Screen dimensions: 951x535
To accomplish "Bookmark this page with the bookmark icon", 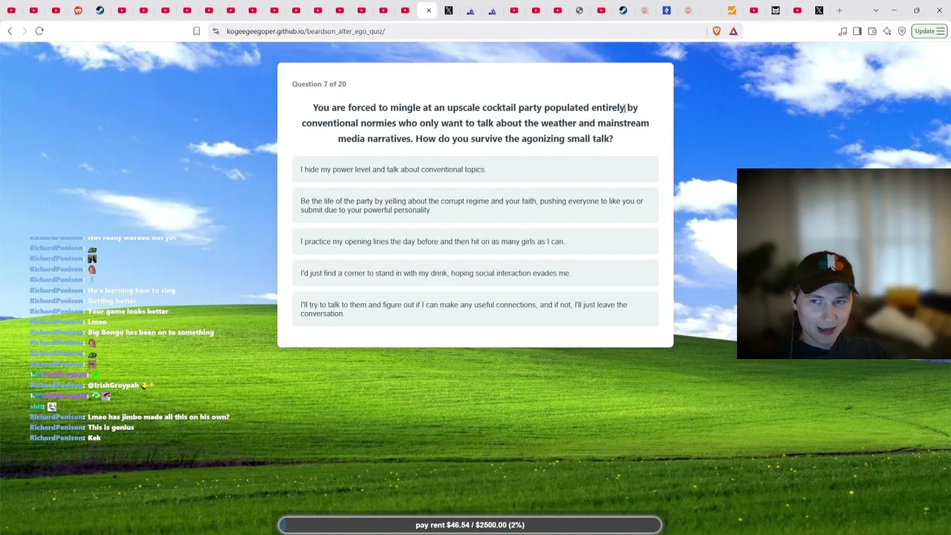I will [x=196, y=31].
